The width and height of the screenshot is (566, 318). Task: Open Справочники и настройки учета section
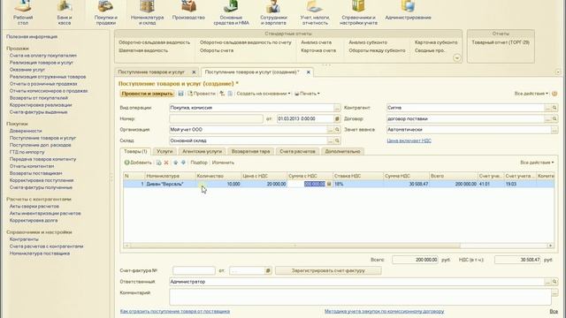358,13
